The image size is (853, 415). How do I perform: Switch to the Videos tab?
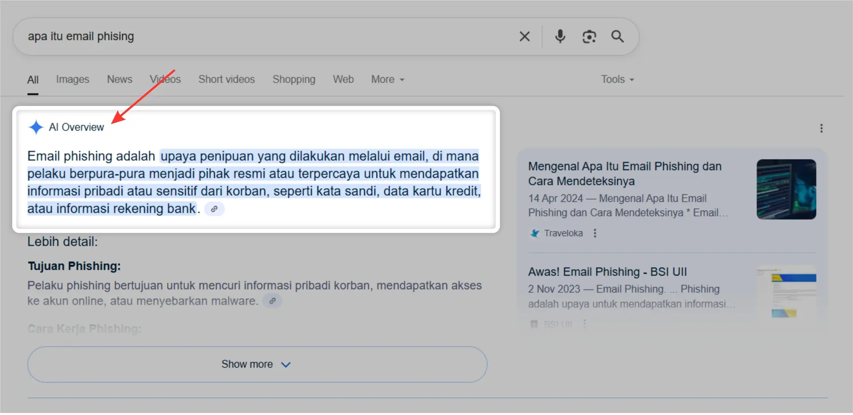165,80
